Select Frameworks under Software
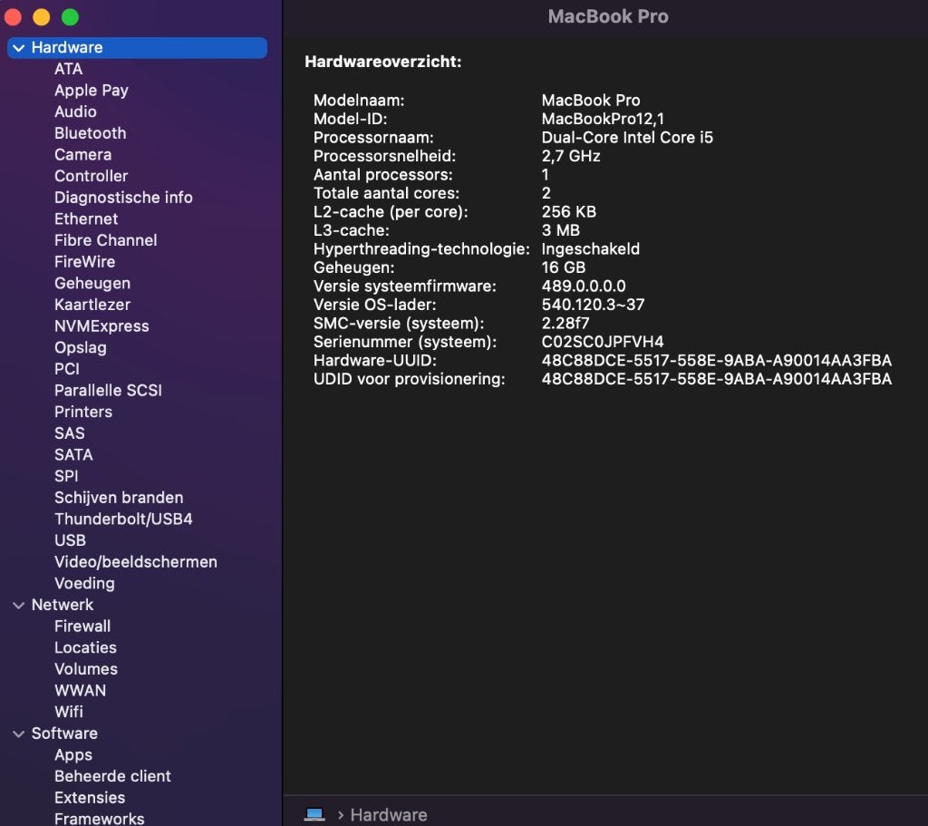The height and width of the screenshot is (826, 928). (x=100, y=819)
